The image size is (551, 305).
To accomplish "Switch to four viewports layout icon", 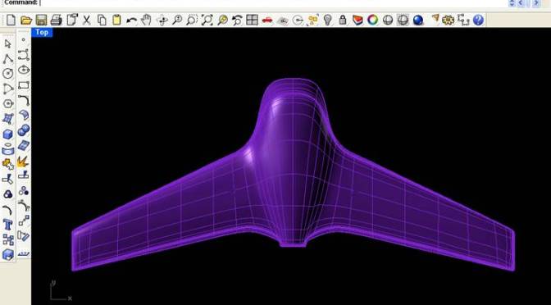I will click(252, 20).
